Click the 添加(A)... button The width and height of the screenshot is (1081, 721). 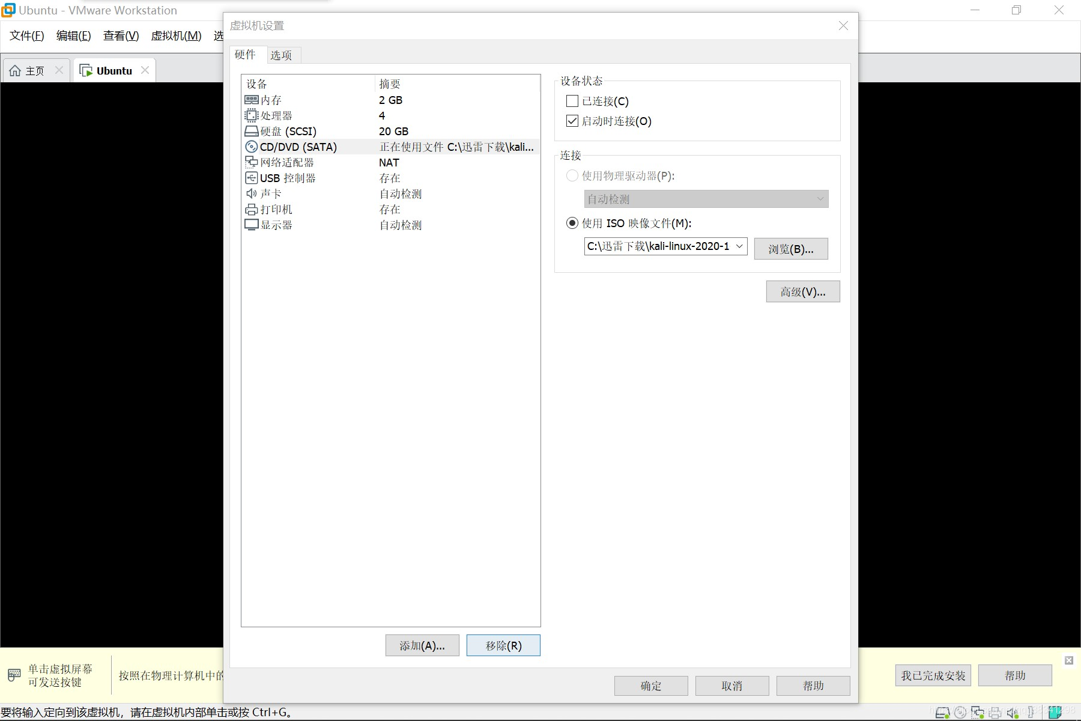422,645
